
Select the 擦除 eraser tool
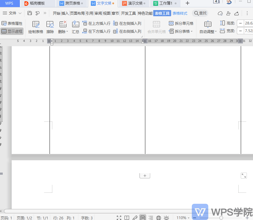tap(50, 27)
